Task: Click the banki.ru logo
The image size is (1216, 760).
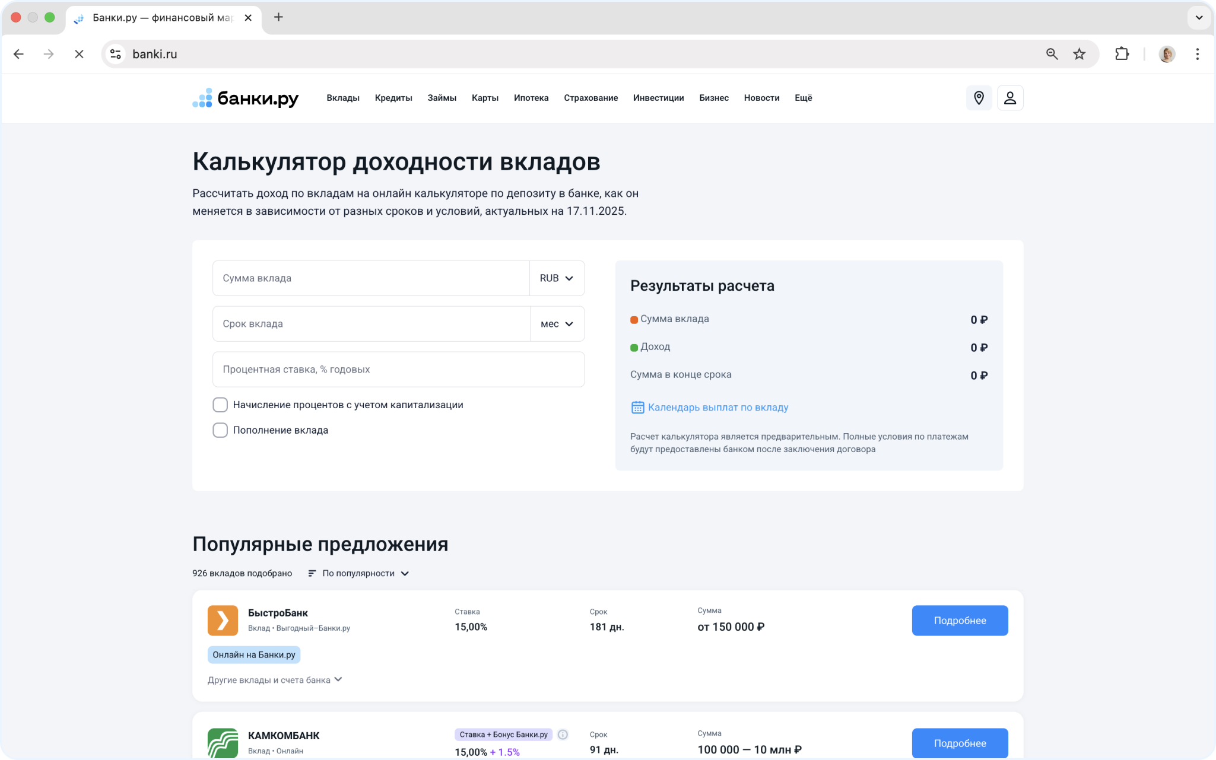Action: pos(246,98)
